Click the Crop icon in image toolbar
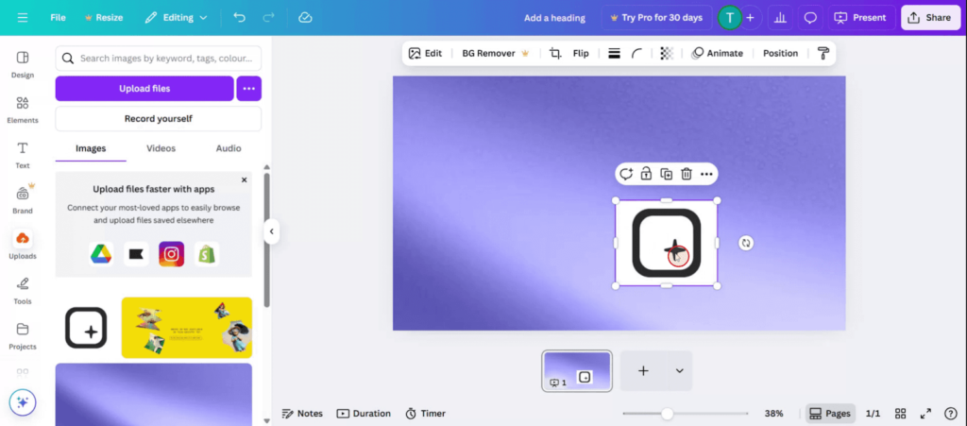Image resolution: width=967 pixels, height=426 pixels. tap(555, 54)
